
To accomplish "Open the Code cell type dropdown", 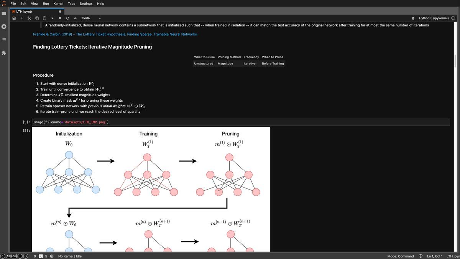I will point(91,18).
